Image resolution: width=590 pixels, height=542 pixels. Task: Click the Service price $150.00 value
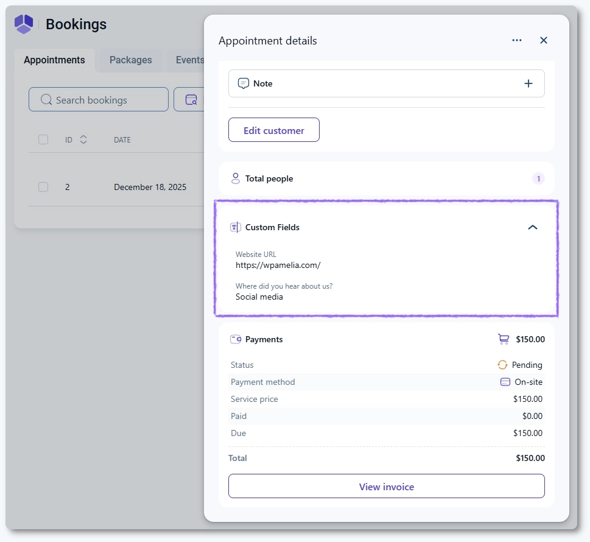point(528,399)
